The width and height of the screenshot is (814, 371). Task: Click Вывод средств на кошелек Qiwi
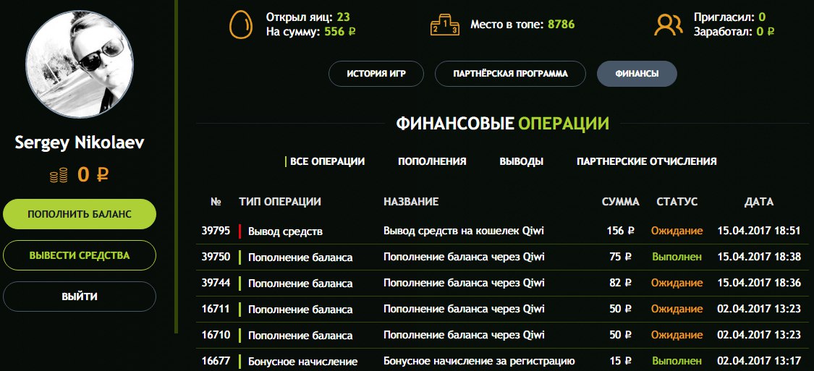pos(464,231)
